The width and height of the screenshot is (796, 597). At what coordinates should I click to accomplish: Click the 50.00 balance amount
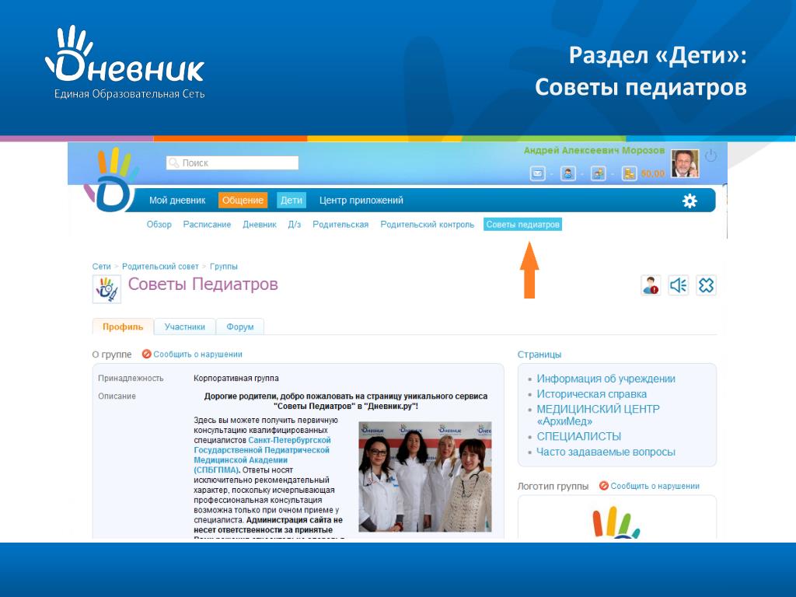tap(653, 173)
